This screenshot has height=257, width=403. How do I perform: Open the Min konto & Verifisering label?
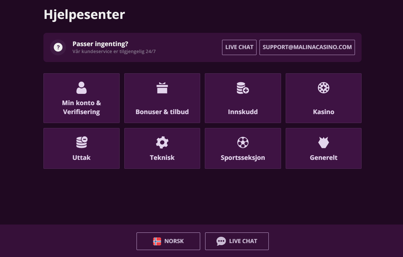(x=81, y=107)
